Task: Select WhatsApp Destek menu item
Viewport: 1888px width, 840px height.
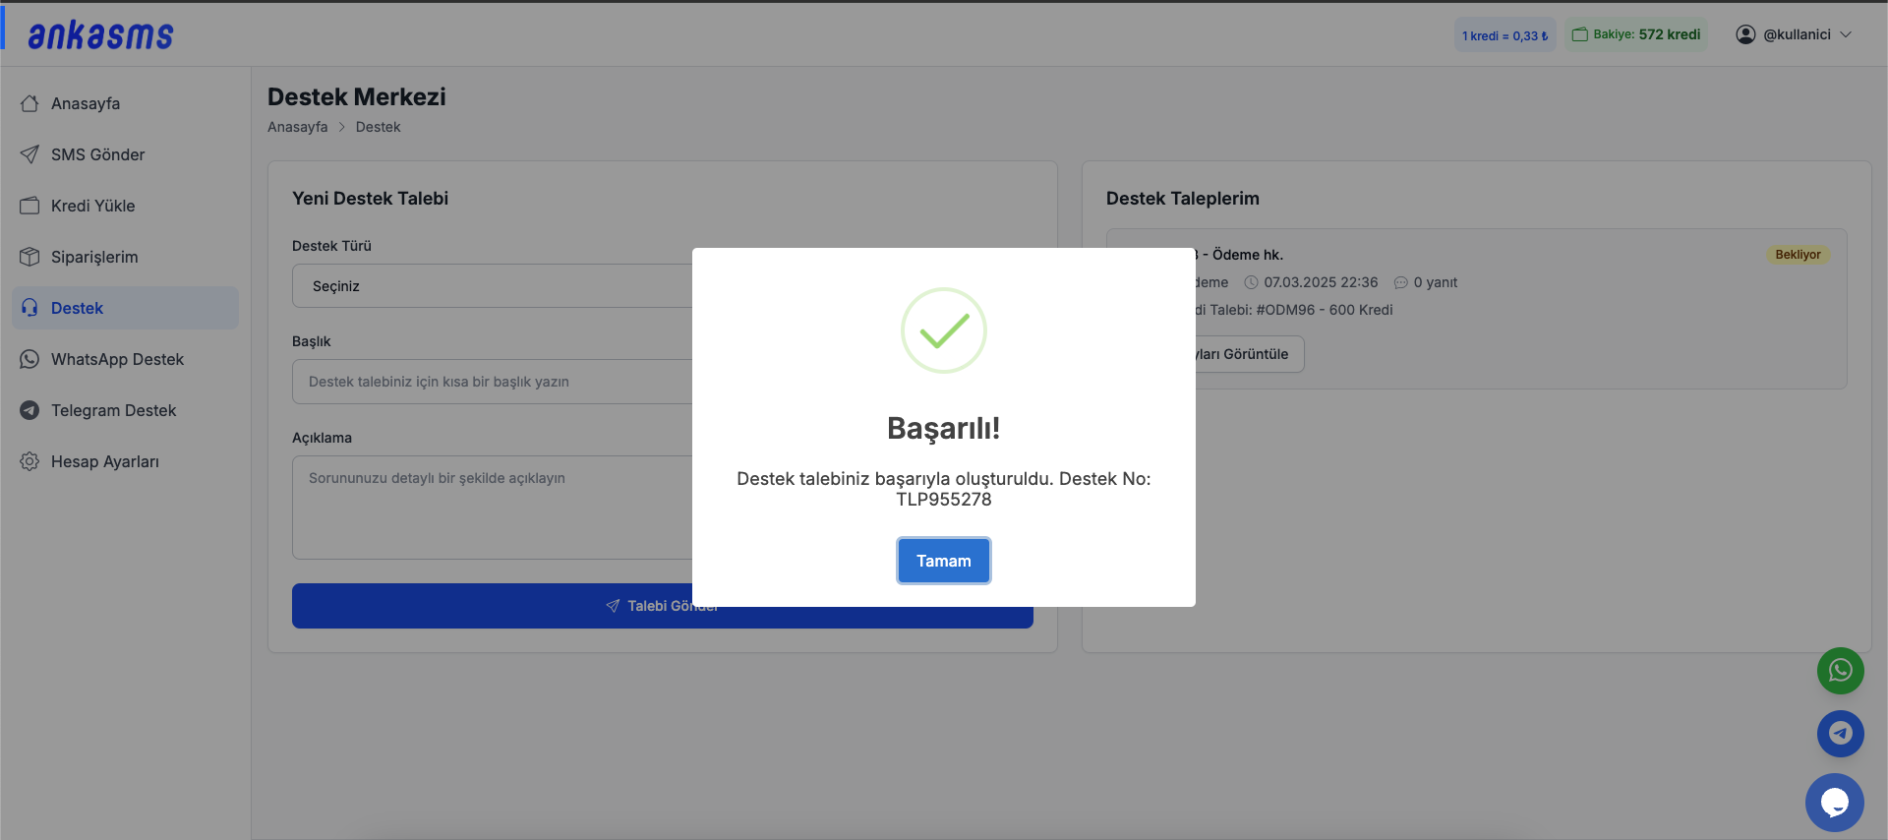Action: (x=117, y=359)
